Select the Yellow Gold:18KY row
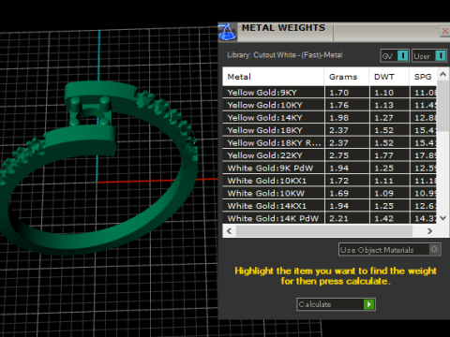This screenshot has width=450, height=337. click(329, 130)
